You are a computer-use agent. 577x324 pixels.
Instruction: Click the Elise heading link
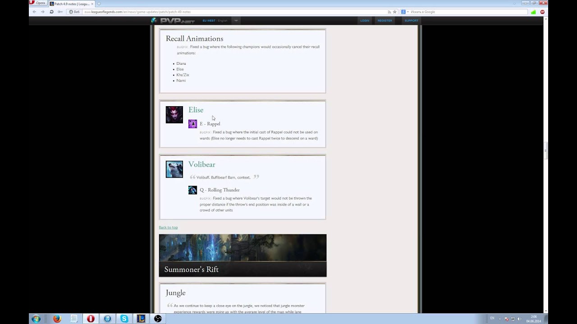pyautogui.click(x=196, y=110)
